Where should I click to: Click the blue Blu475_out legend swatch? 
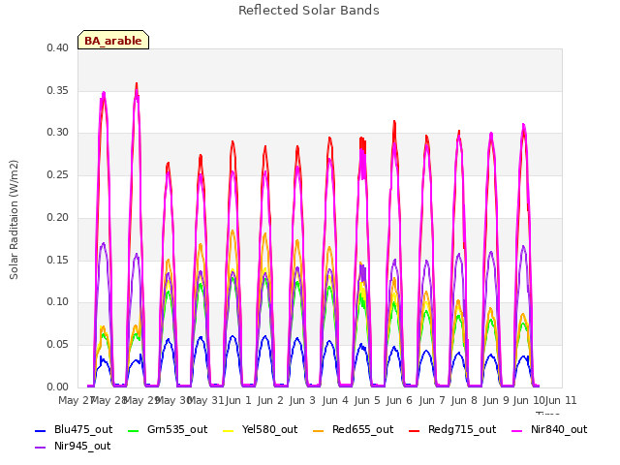(x=41, y=430)
